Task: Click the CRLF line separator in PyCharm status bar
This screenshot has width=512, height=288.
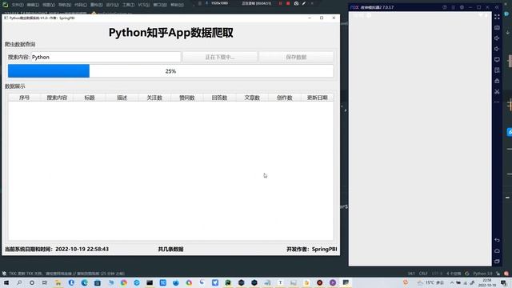Action: 423,274
